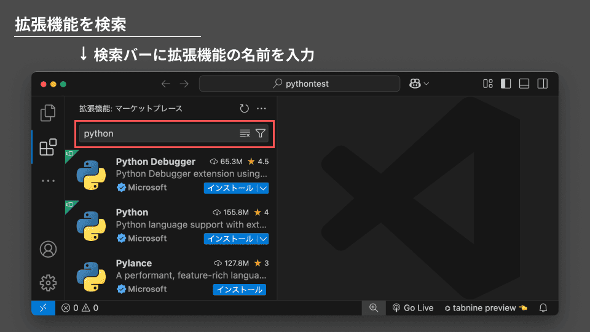The width and height of the screenshot is (590, 332).
Task: Open the extension filter funnel
Action: click(261, 133)
